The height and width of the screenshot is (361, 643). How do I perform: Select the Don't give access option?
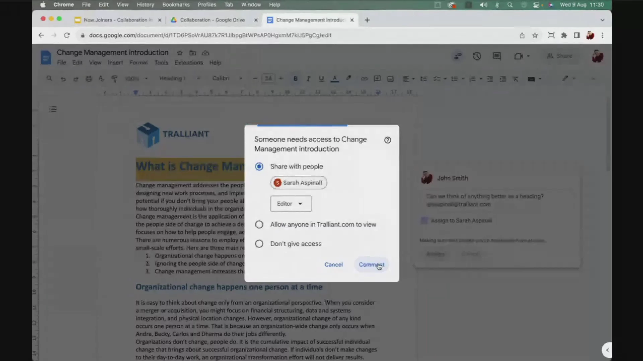259,244
